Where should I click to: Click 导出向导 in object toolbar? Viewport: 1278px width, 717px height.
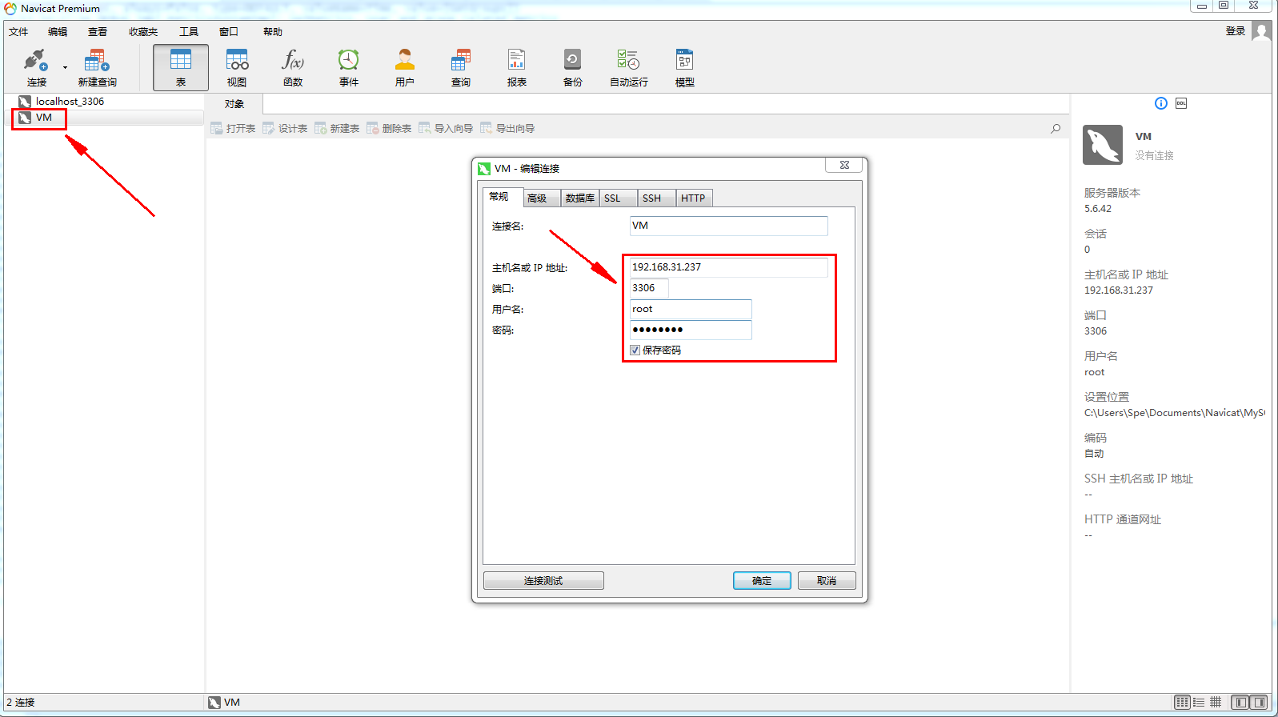(x=507, y=128)
